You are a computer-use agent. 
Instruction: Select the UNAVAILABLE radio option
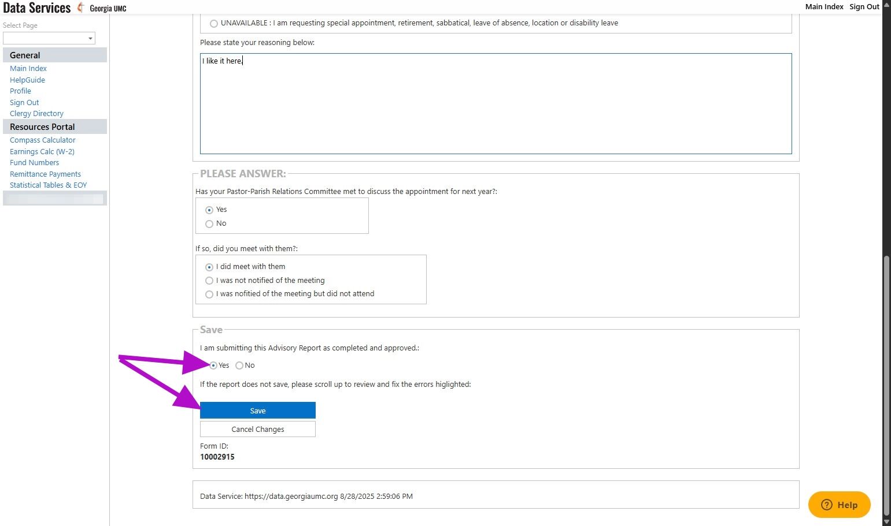(x=214, y=24)
